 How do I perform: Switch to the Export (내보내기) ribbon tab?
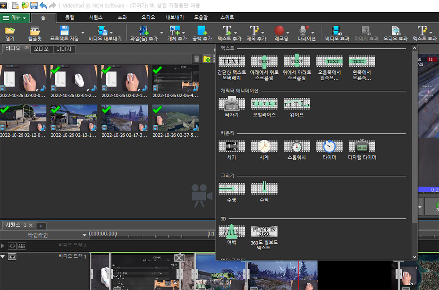coord(175,18)
